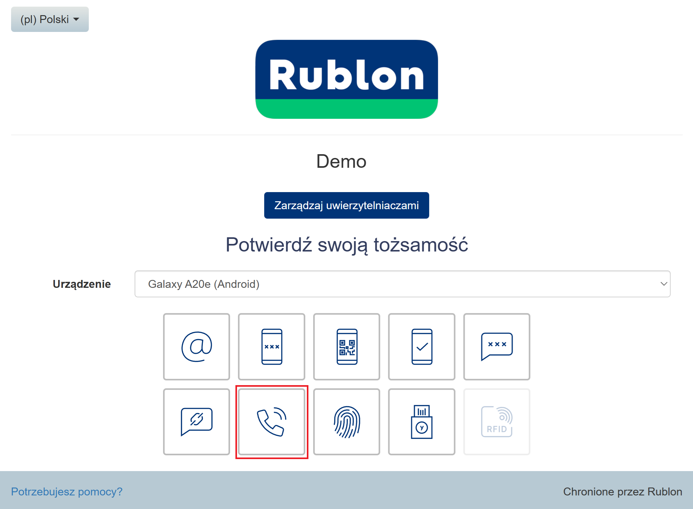Expand the Urządzenie device dropdown

click(x=402, y=284)
